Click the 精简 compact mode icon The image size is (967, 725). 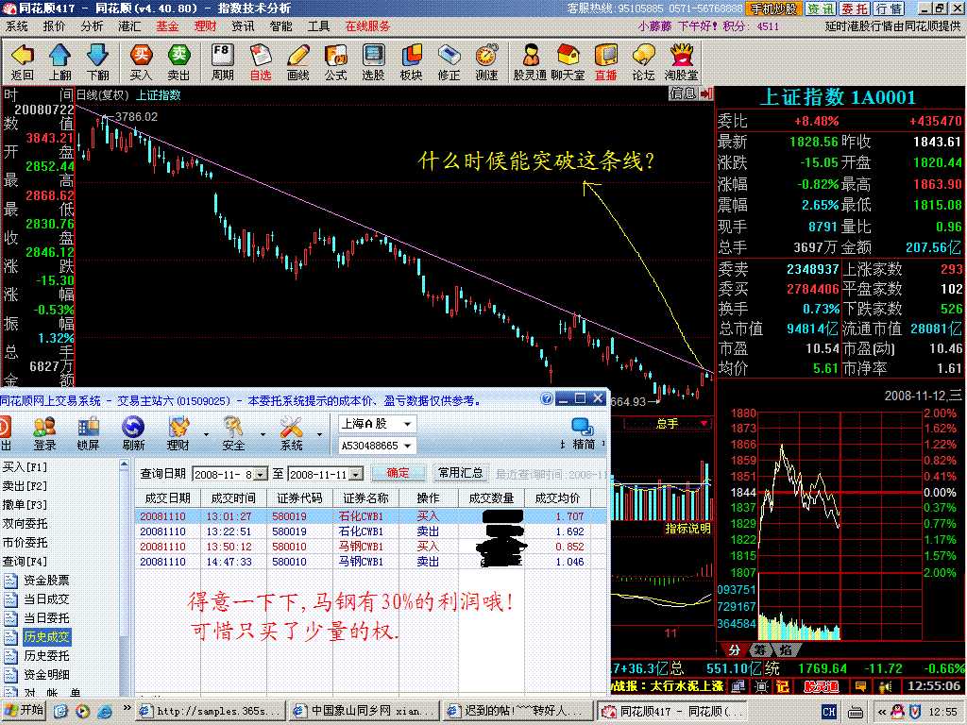[x=583, y=433]
